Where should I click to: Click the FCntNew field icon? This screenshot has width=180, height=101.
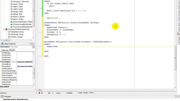(x=9, y=37)
